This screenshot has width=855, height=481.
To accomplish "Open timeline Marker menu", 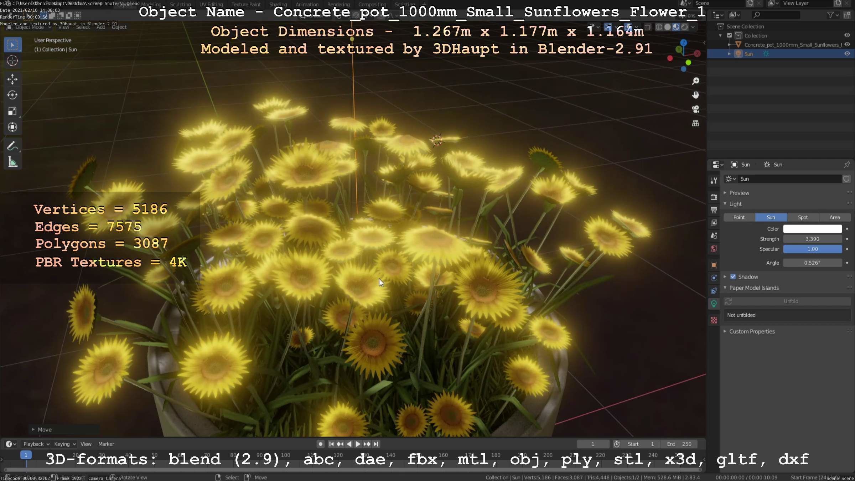I will click(x=106, y=444).
